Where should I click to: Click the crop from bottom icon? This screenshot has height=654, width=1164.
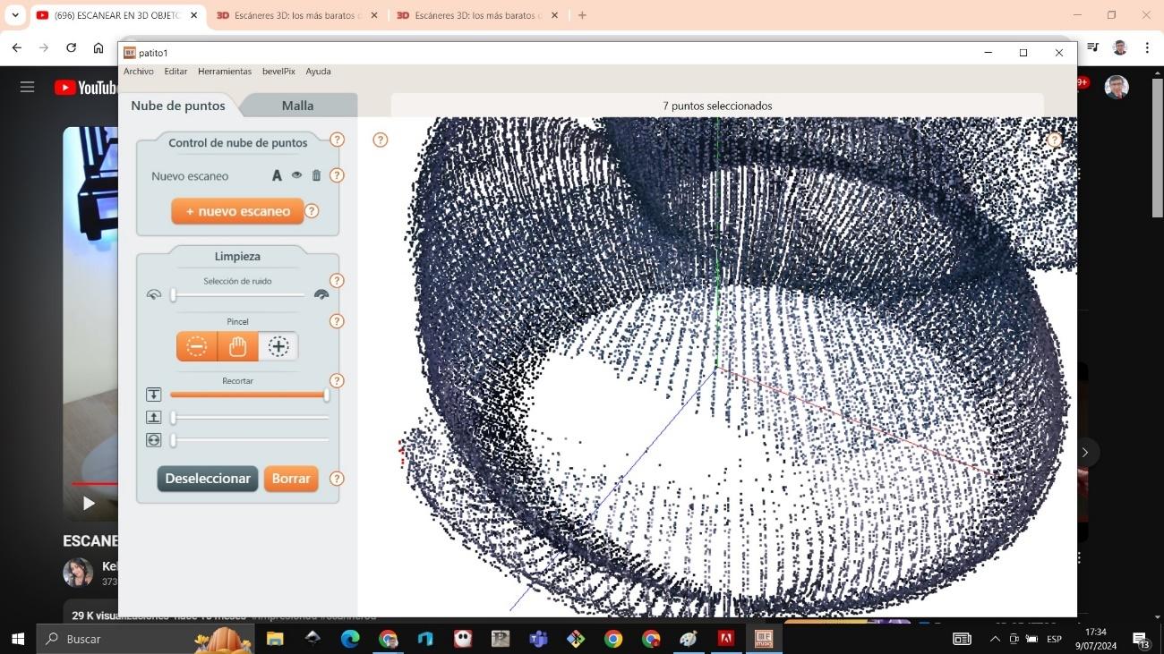pyautogui.click(x=154, y=417)
